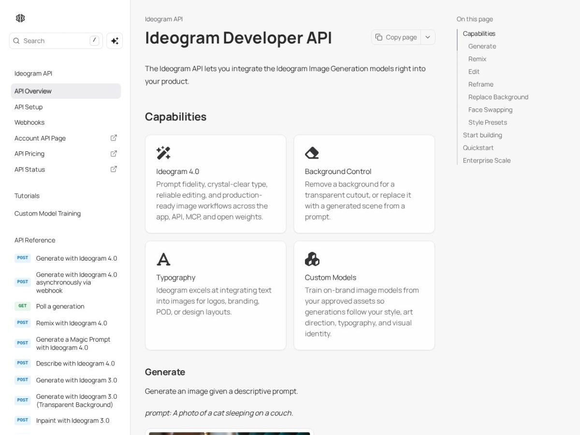Open the Background Control capability card
The width and height of the screenshot is (580, 435).
[364, 184]
